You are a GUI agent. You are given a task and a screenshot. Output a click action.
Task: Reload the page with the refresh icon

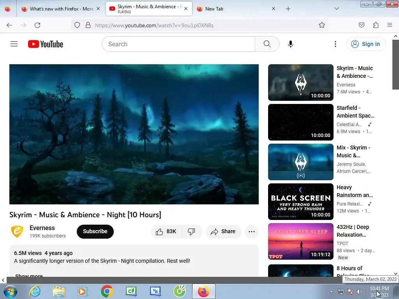(x=37, y=25)
